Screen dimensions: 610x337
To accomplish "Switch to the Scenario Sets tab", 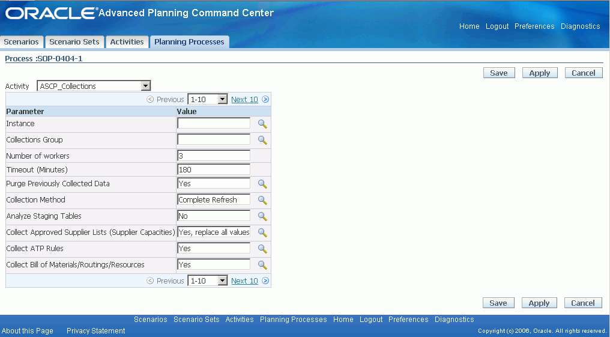I will tap(74, 41).
